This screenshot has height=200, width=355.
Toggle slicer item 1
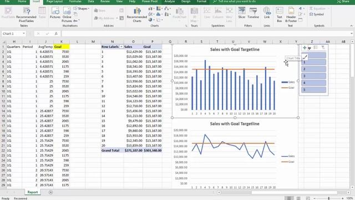pos(313,62)
